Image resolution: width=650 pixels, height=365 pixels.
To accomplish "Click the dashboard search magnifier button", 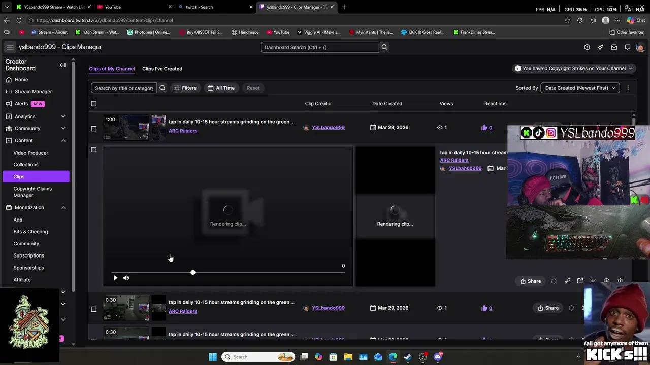I will click(384, 47).
